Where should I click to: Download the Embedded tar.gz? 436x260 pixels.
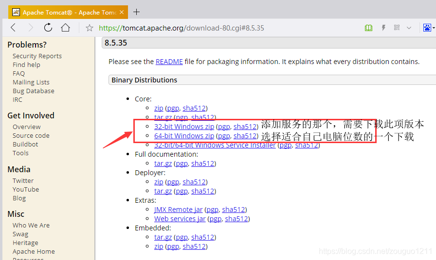click(163, 237)
